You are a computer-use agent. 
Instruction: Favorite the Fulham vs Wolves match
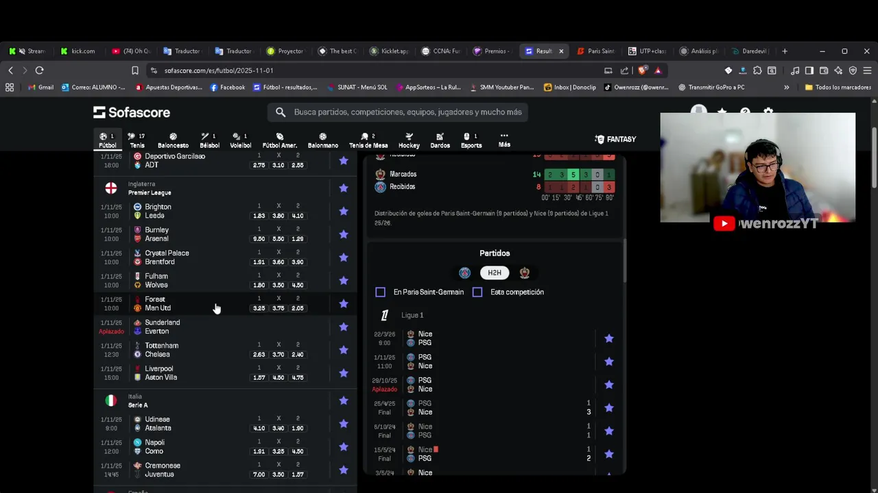click(344, 281)
